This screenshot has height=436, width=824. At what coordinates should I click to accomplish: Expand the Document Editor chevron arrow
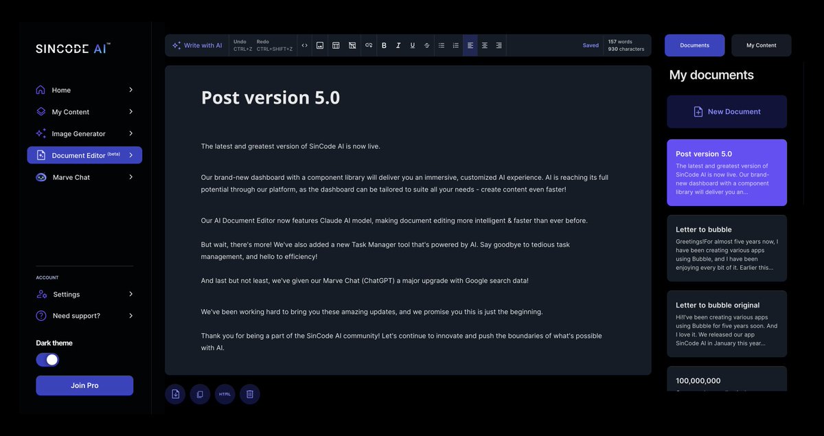coord(130,155)
